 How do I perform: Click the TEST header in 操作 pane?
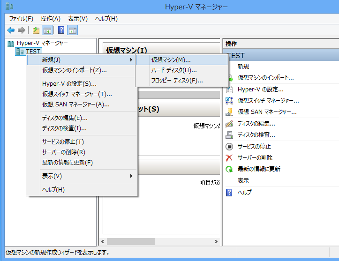pos(281,56)
